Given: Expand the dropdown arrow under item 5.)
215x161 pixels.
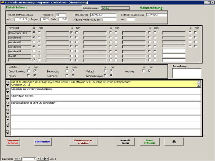Looking at the screenshot, I should (8, 113).
